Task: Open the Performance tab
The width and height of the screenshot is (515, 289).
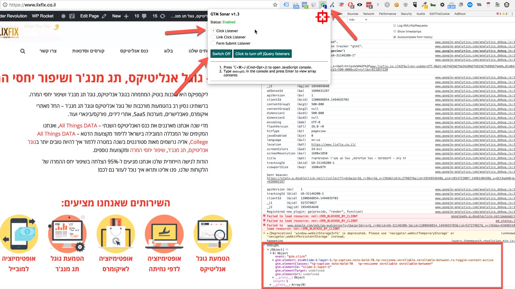Action: (x=388, y=14)
